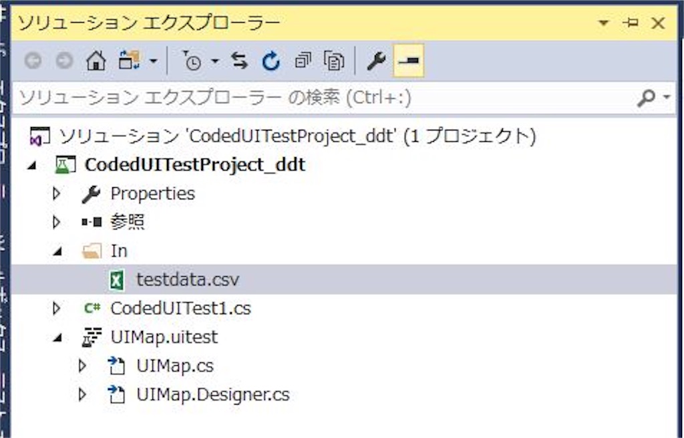This screenshot has height=438, width=684.
Task: Select the 参照 item
Action: tap(127, 222)
